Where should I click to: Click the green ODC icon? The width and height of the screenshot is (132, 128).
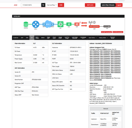69,24
